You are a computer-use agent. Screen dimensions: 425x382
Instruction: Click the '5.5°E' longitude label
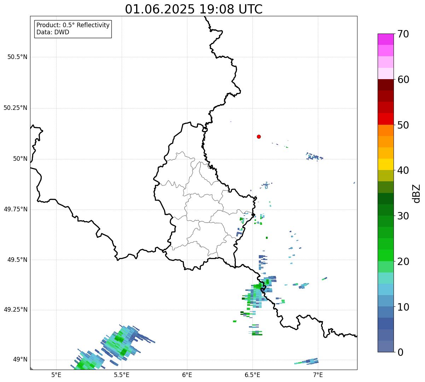122,375
